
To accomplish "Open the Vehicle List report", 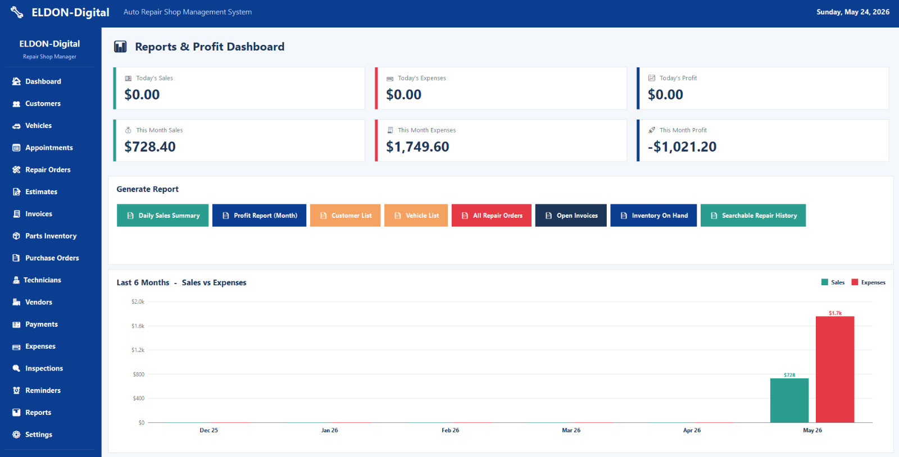I will (416, 216).
